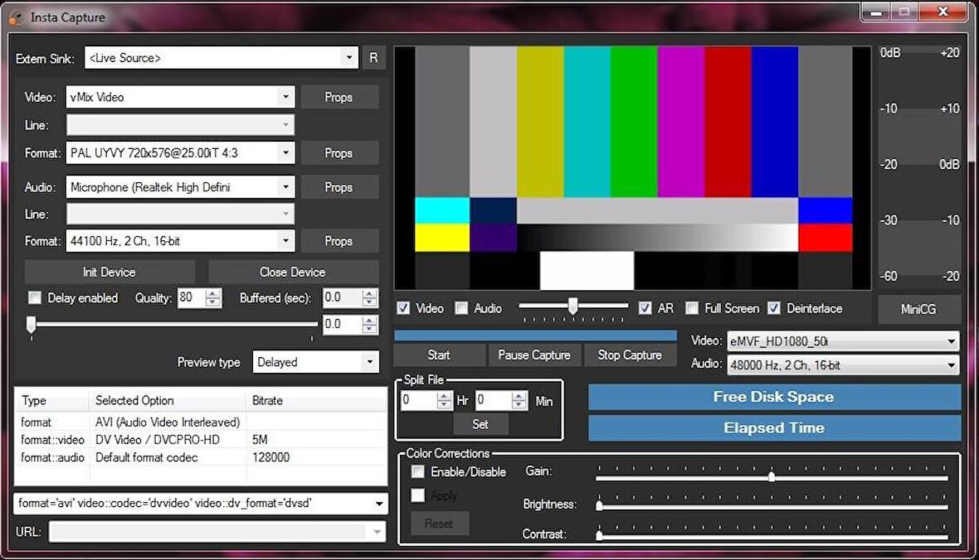The height and width of the screenshot is (560, 979).
Task: Open Props for the audio Format
Action: click(x=339, y=241)
